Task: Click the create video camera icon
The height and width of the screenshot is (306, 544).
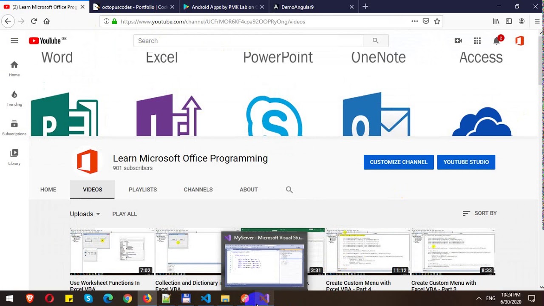Action: coord(458,41)
